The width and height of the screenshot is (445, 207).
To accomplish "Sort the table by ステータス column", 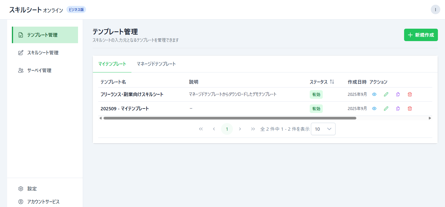I will coord(332,82).
